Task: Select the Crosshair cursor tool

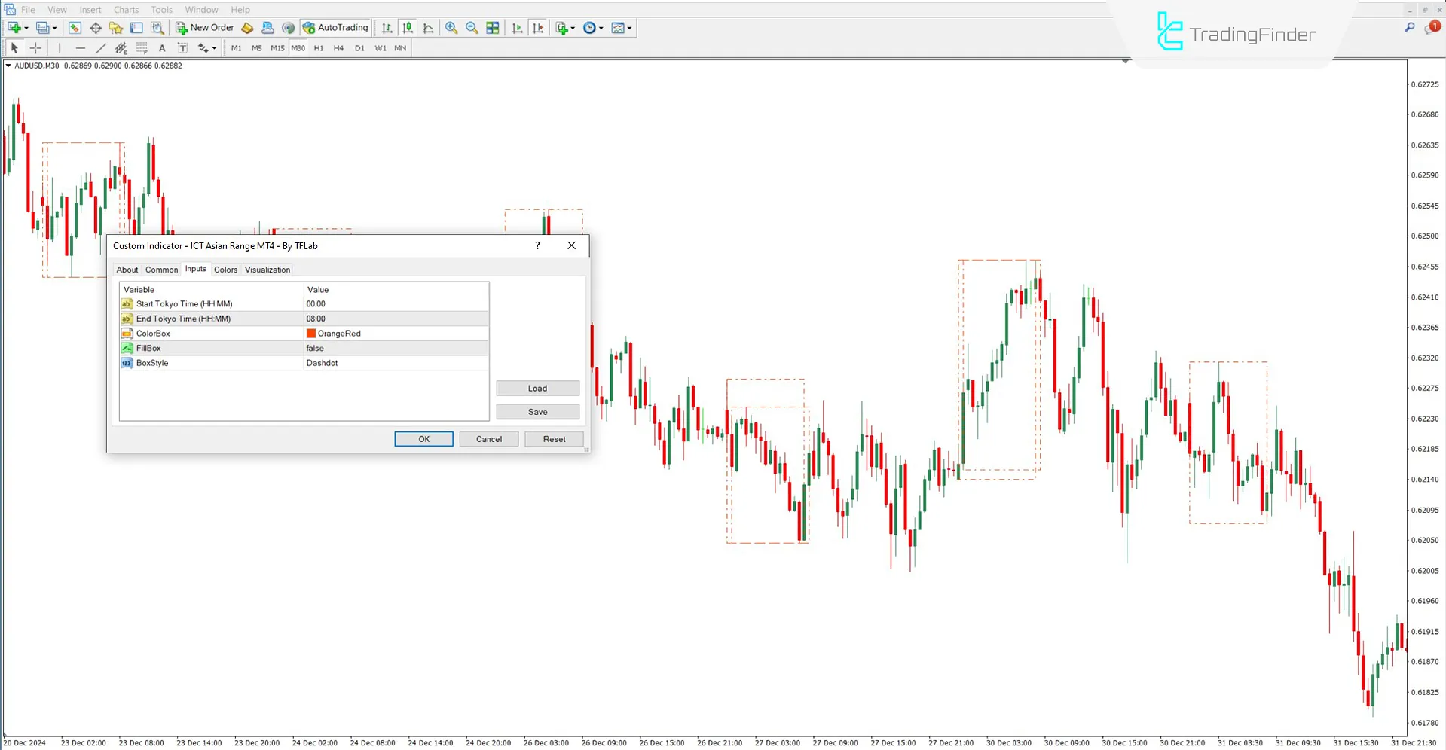Action: 35,48
